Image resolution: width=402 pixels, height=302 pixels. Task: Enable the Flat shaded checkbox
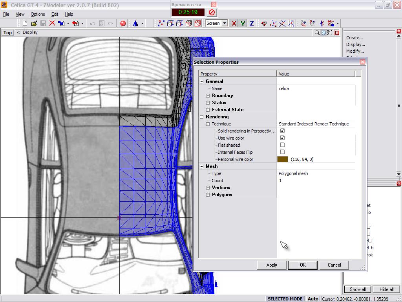tap(282, 145)
